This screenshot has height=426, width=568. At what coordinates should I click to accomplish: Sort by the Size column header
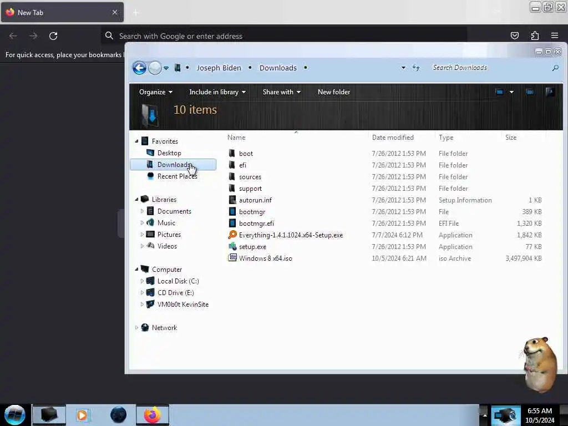point(511,138)
